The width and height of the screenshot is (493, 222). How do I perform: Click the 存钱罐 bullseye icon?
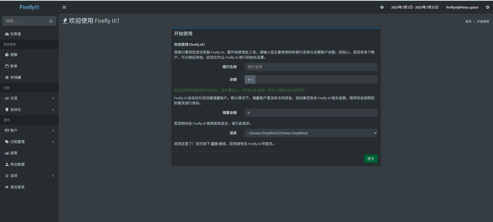[x=7, y=77]
